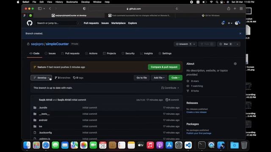Open a new Safari tab
Image resolution: width=271 pixels, height=152 pixels.
235,8
